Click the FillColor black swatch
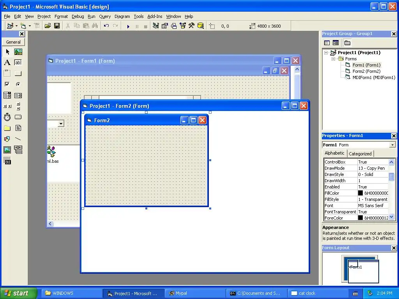The width and height of the screenshot is (399, 299). pyautogui.click(x=360, y=193)
